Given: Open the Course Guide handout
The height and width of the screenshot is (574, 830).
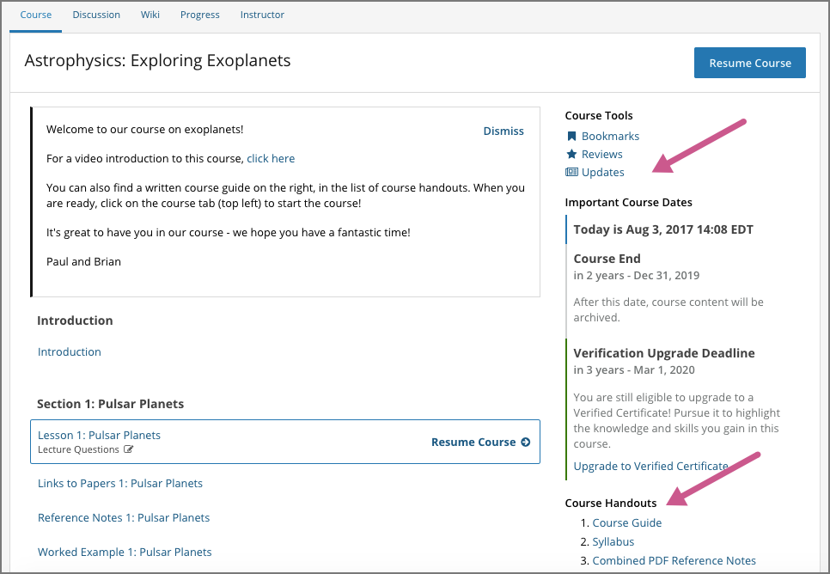Looking at the screenshot, I should tap(626, 522).
